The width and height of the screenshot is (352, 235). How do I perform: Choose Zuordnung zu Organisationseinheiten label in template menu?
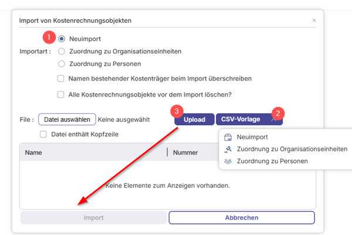point(292,149)
